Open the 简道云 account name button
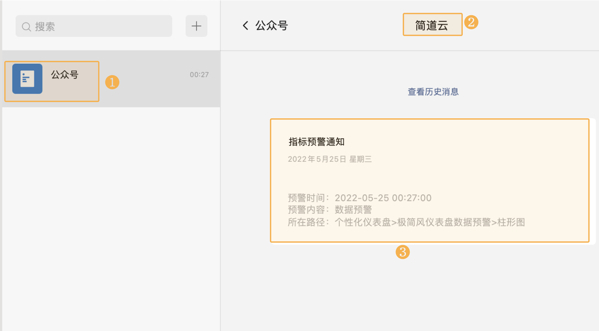Image resolution: width=599 pixels, height=331 pixels. click(x=432, y=24)
